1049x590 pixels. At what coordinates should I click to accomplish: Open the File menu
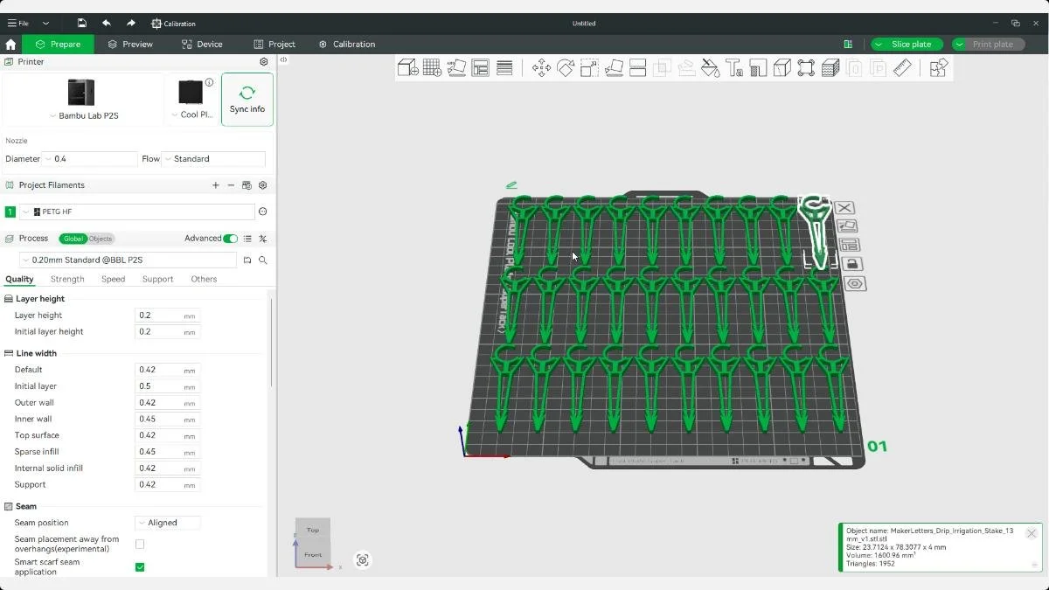coord(18,24)
